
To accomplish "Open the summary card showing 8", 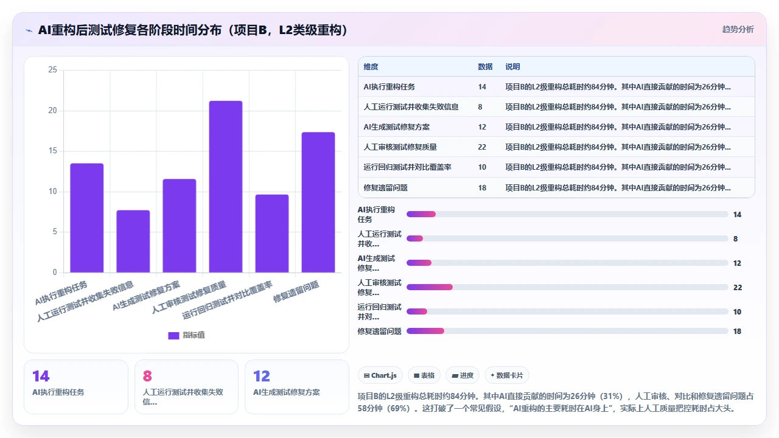I will pyautogui.click(x=186, y=387).
